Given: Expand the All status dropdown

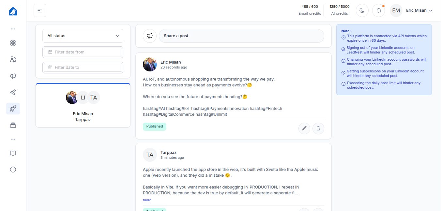Looking at the screenshot, I should click(x=83, y=36).
